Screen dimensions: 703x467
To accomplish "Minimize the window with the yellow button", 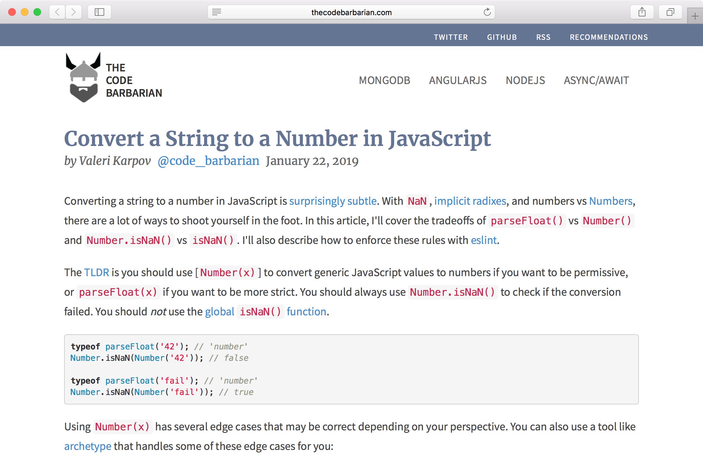I will click(25, 12).
